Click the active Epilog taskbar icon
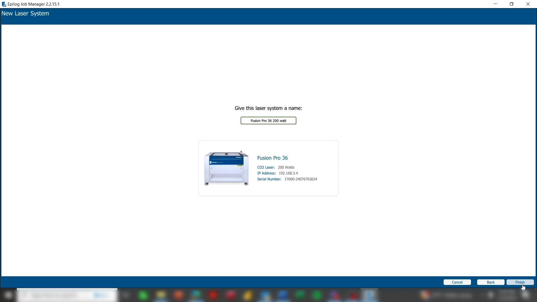Screen dimensions: 537x302 click(369, 295)
